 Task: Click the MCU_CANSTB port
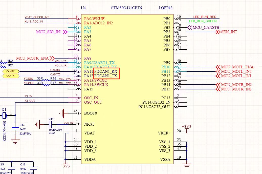coord(204,27)
